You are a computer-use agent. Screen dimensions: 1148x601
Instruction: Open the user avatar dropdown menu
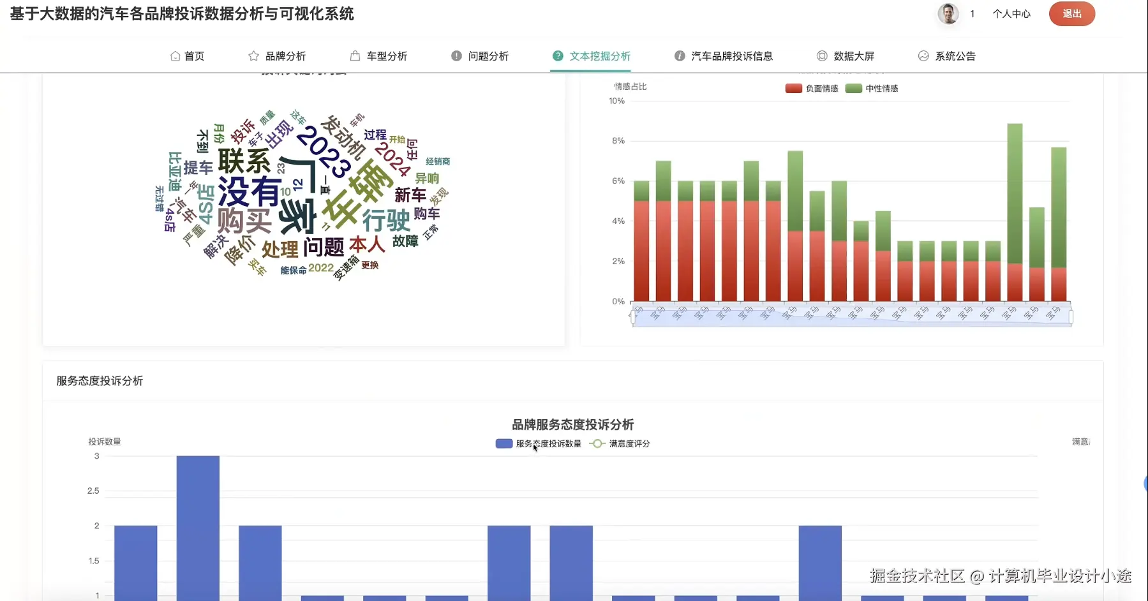(x=947, y=13)
